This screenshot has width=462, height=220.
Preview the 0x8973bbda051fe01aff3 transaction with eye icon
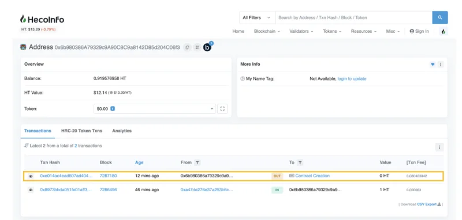[31, 190]
